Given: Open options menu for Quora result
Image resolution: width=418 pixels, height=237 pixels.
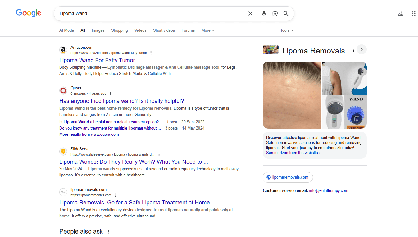Looking at the screenshot, I should pyautogui.click(x=111, y=94).
